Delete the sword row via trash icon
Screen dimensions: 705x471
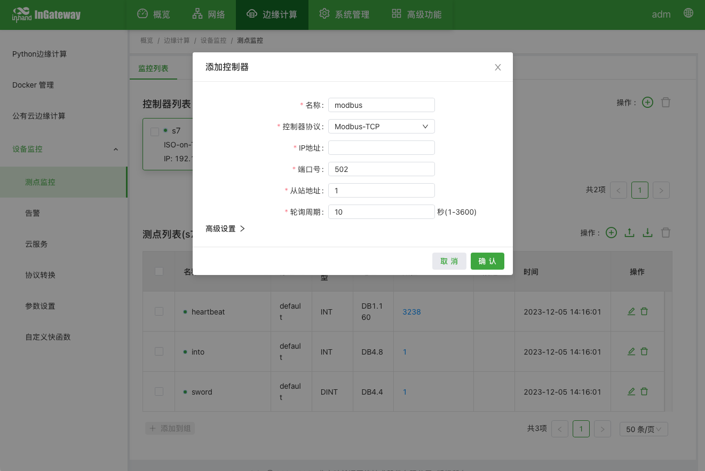644,391
